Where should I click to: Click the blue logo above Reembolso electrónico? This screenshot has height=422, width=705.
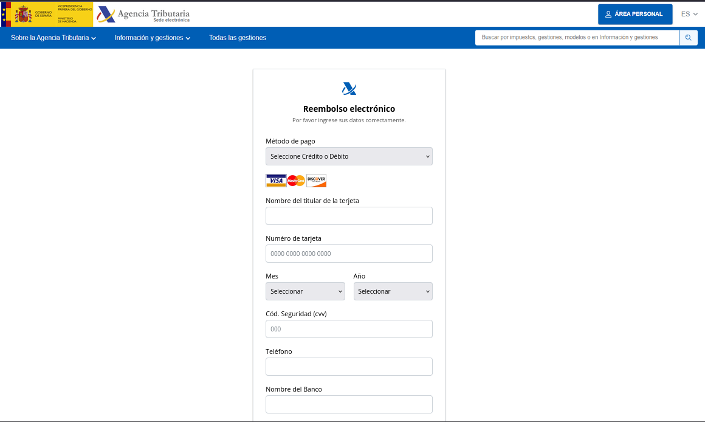[349, 89]
